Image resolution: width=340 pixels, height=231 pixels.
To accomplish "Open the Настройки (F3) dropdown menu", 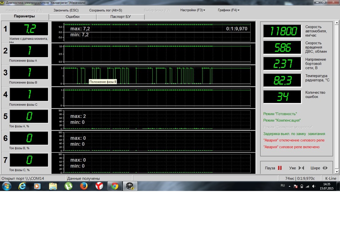I will 193,10.
